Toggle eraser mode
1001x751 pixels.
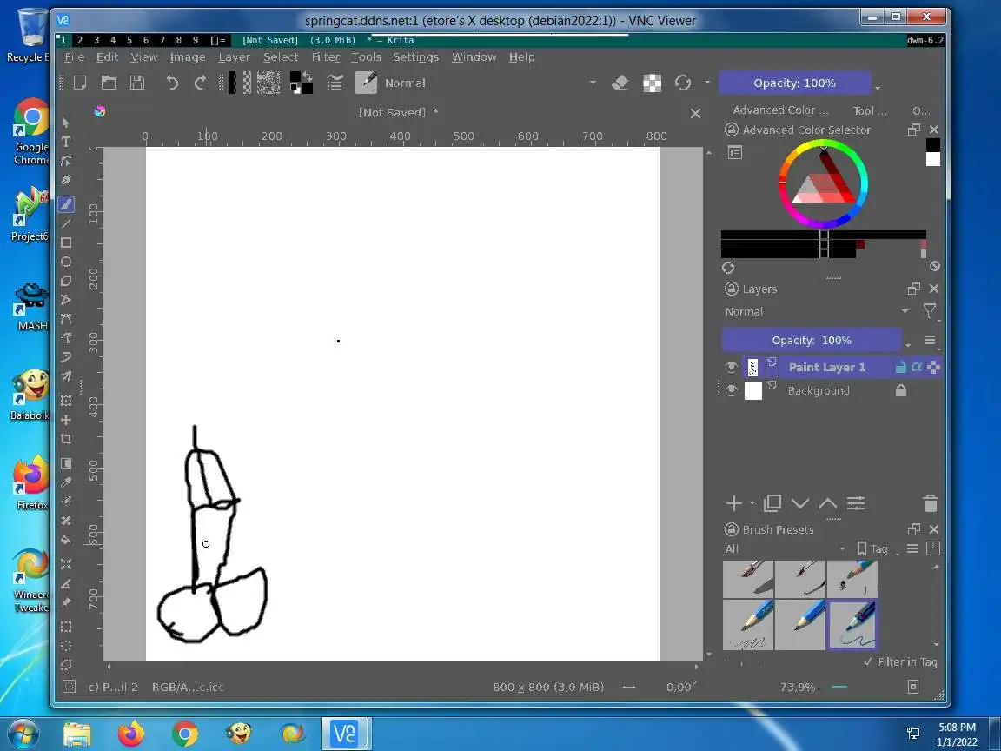[x=620, y=83]
